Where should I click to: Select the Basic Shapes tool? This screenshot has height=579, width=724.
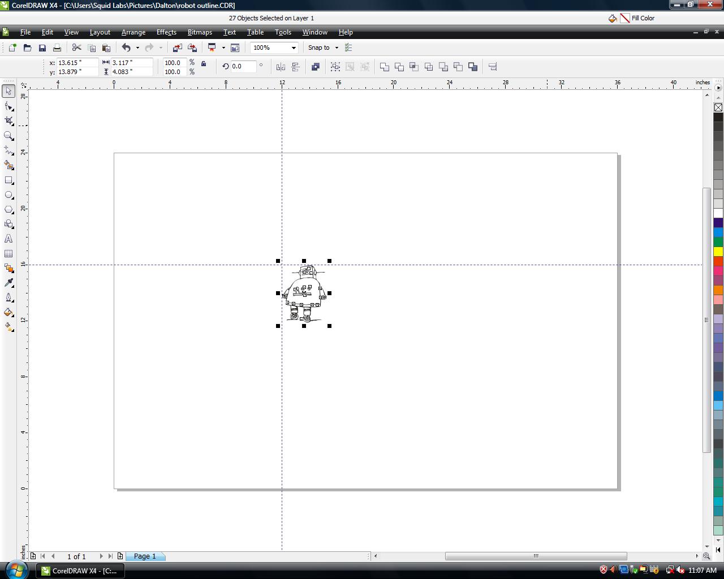click(x=8, y=224)
